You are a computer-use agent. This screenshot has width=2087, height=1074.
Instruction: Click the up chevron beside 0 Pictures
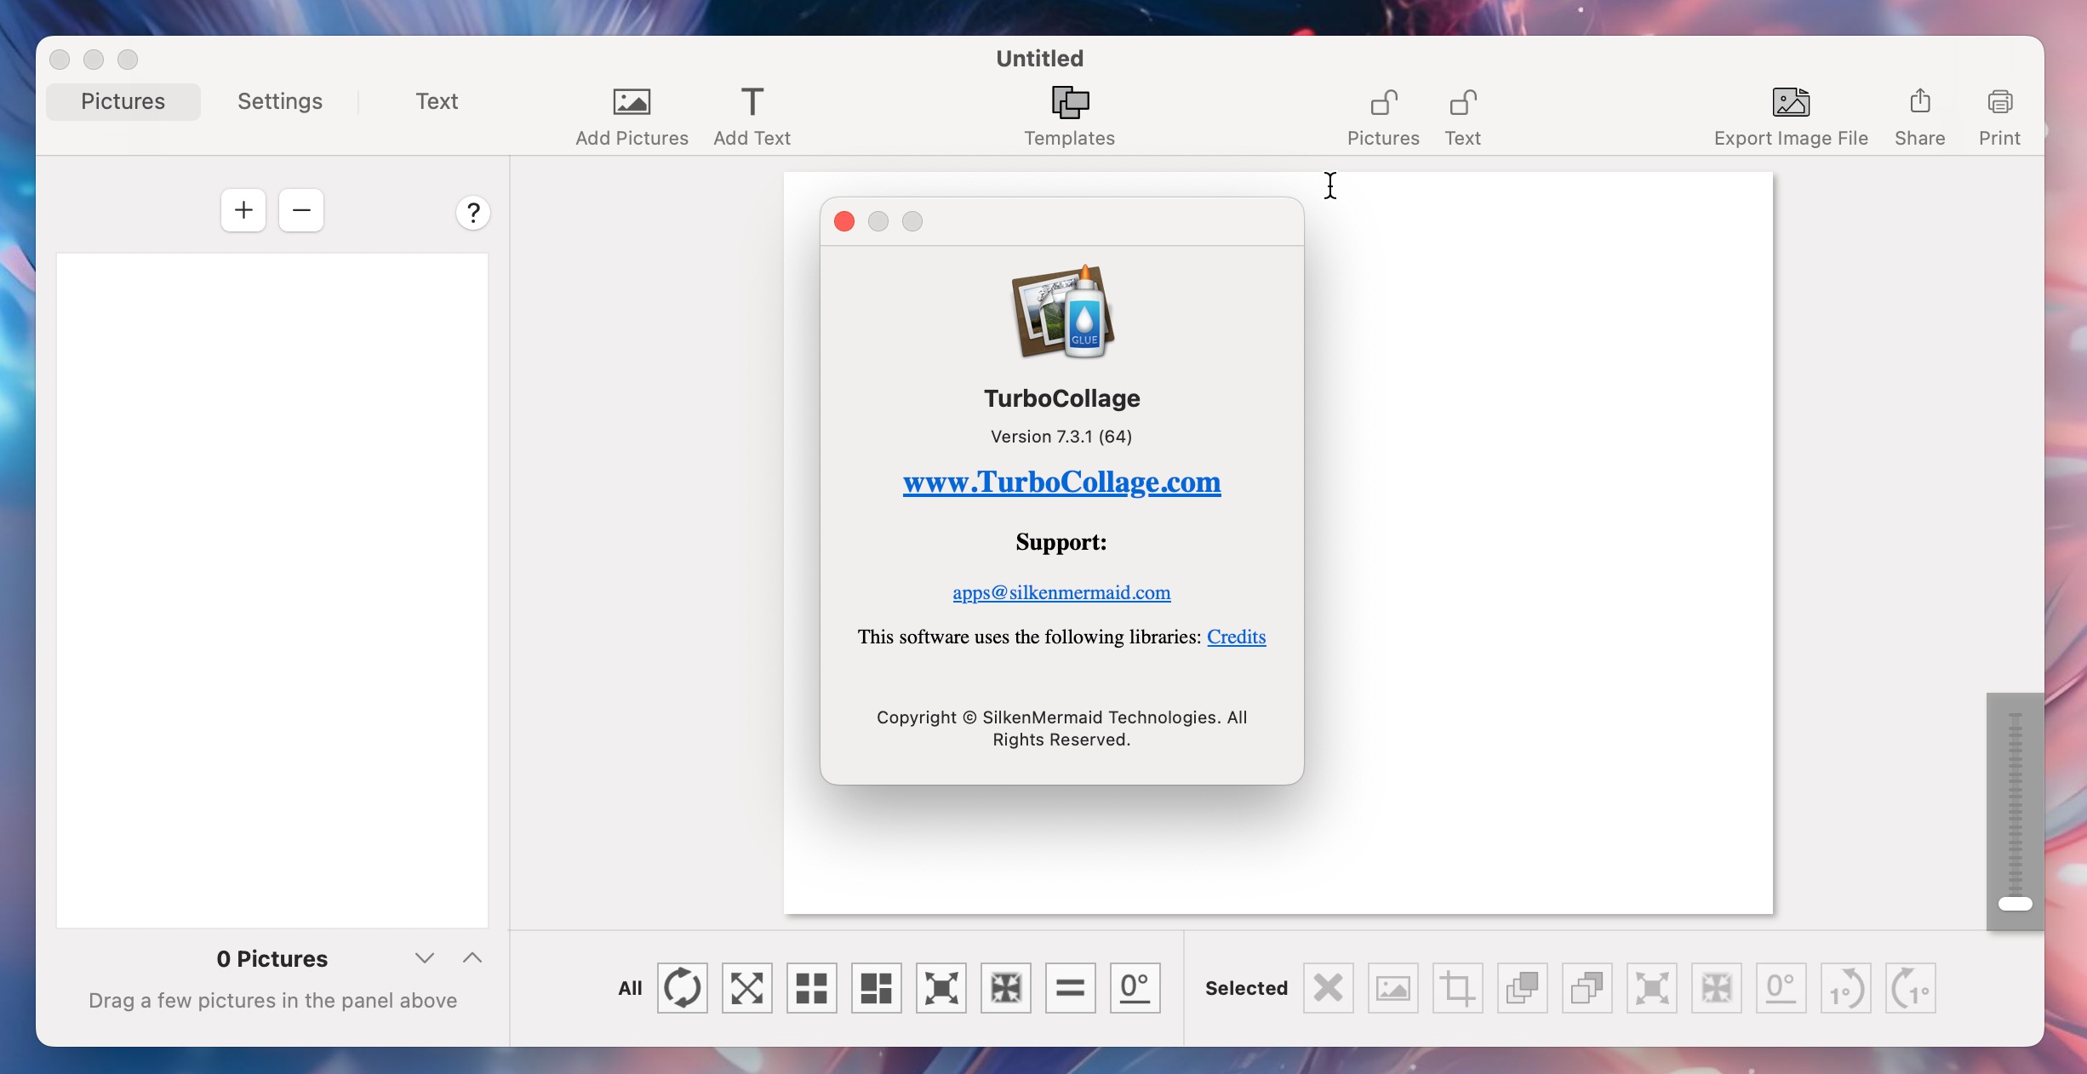[x=472, y=958]
